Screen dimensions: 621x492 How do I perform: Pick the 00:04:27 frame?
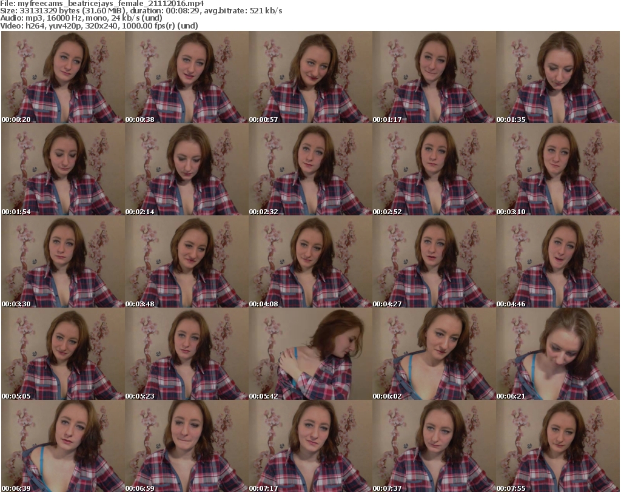(434, 262)
